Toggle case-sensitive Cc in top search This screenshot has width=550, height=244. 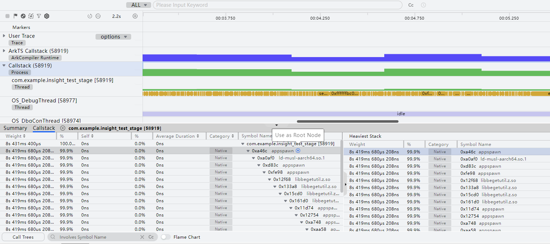[411, 5]
